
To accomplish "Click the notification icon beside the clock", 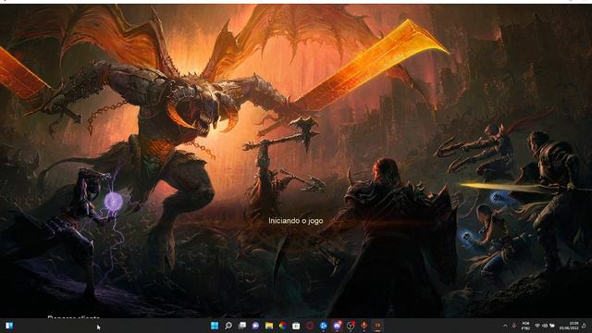I will tap(584, 326).
